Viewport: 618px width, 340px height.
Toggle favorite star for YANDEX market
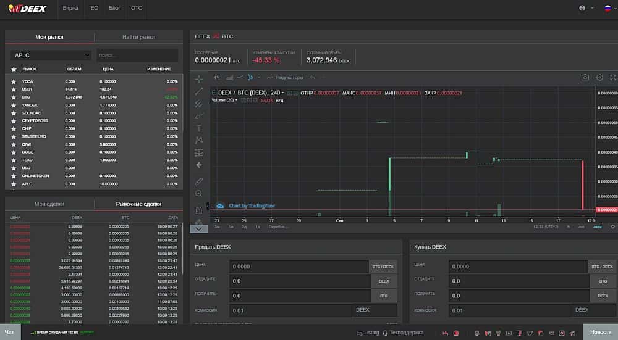click(x=13, y=105)
